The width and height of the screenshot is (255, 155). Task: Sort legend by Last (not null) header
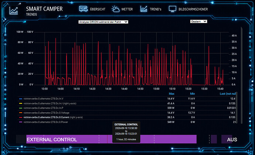click(228, 94)
